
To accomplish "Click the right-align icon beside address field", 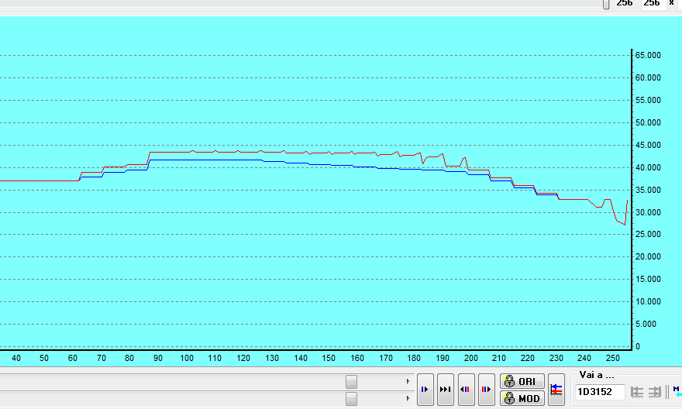I will click(654, 392).
